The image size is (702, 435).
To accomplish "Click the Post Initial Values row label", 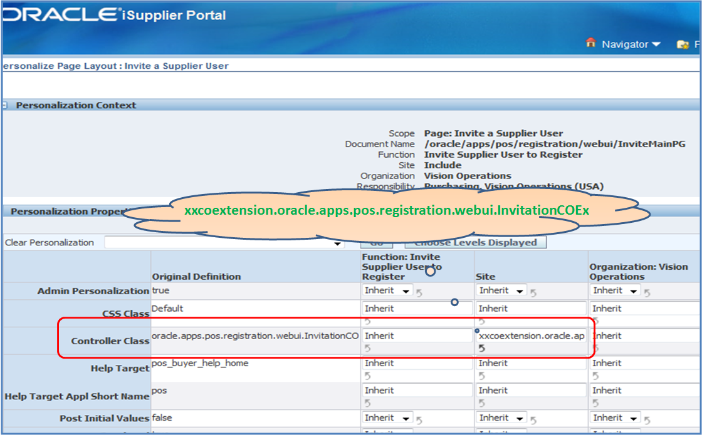I will [x=104, y=418].
